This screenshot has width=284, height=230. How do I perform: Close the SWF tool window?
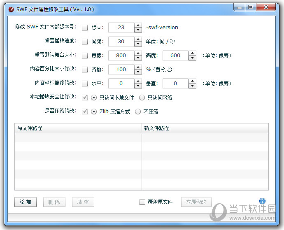(x=266, y=7)
